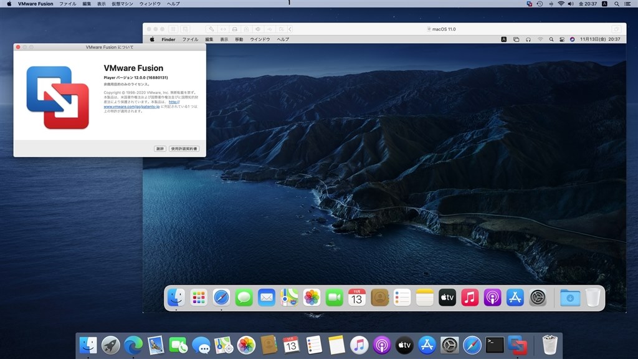The width and height of the screenshot is (638, 359).
Task: Click the guest Siri icon in menu bar
Action: coord(572,39)
